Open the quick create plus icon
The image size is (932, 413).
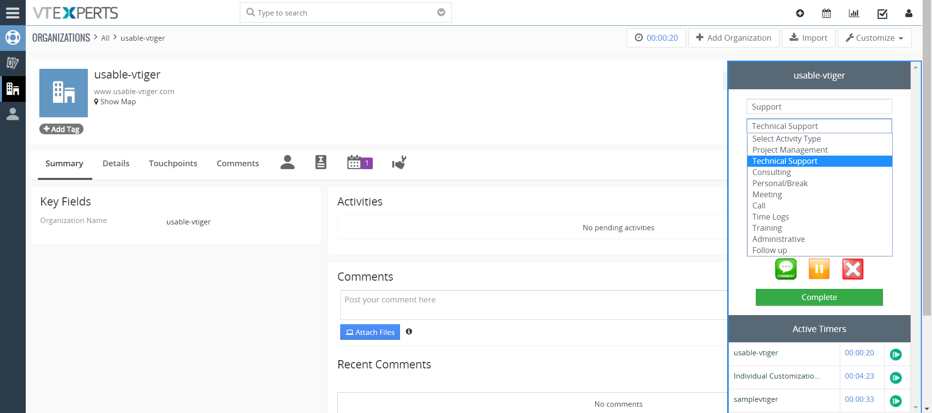tap(800, 14)
